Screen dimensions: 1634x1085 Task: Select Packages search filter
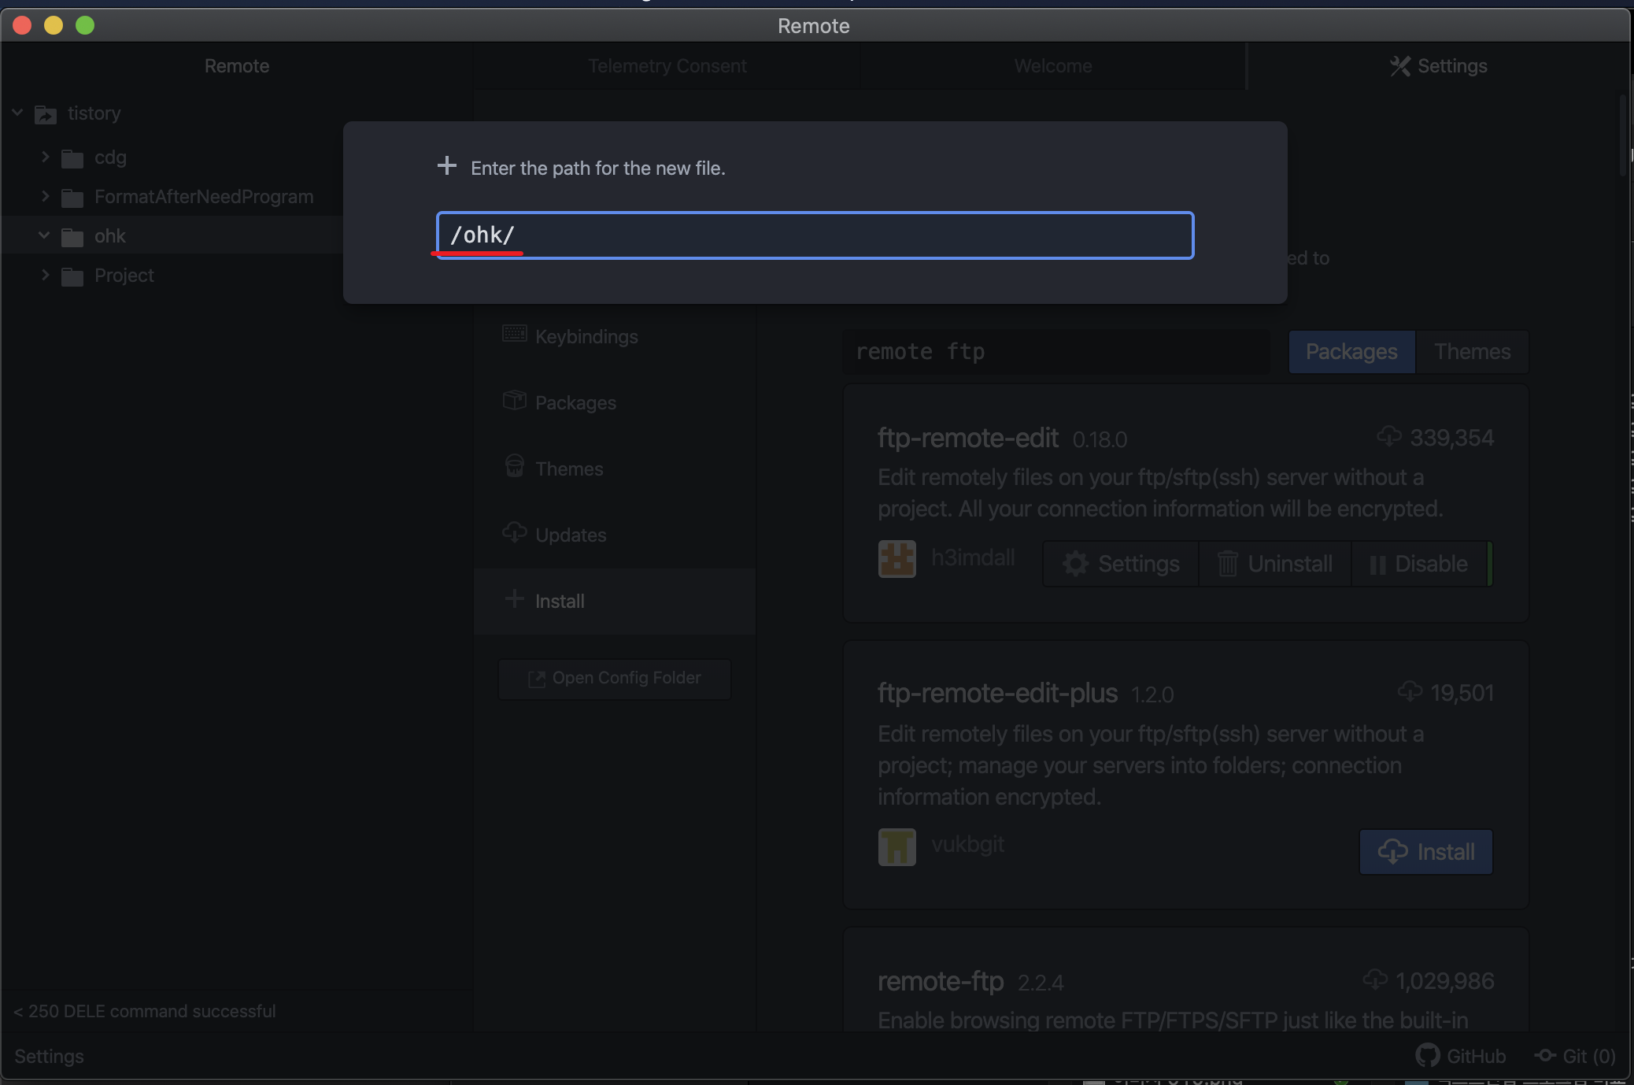pyautogui.click(x=1351, y=352)
